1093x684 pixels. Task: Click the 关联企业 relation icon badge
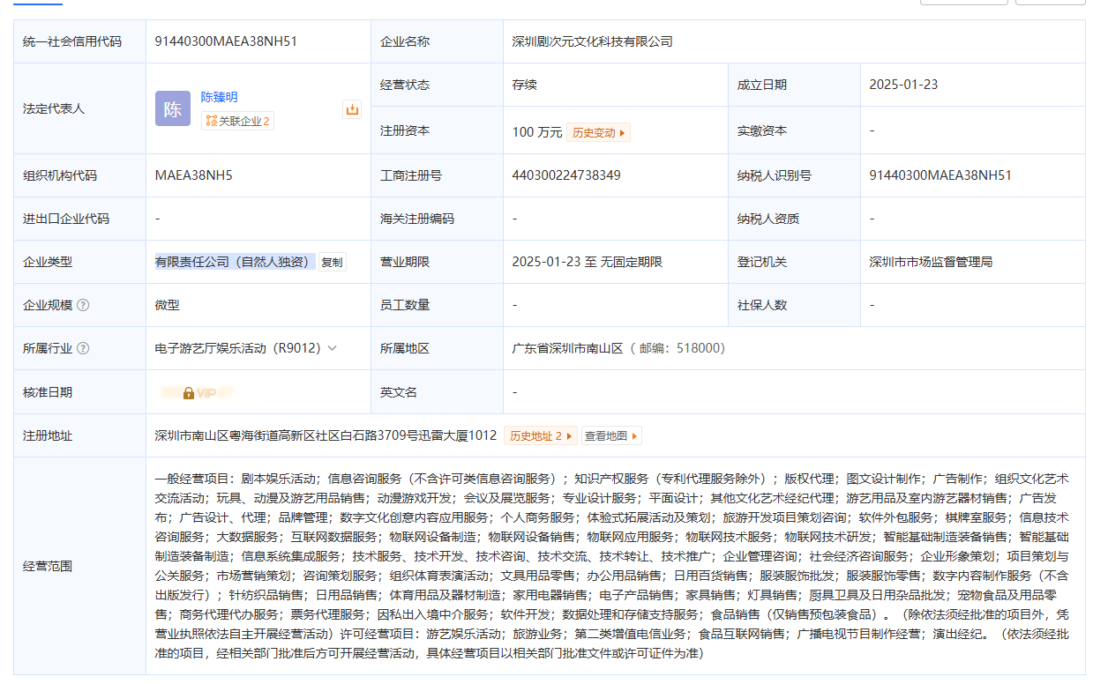(237, 121)
